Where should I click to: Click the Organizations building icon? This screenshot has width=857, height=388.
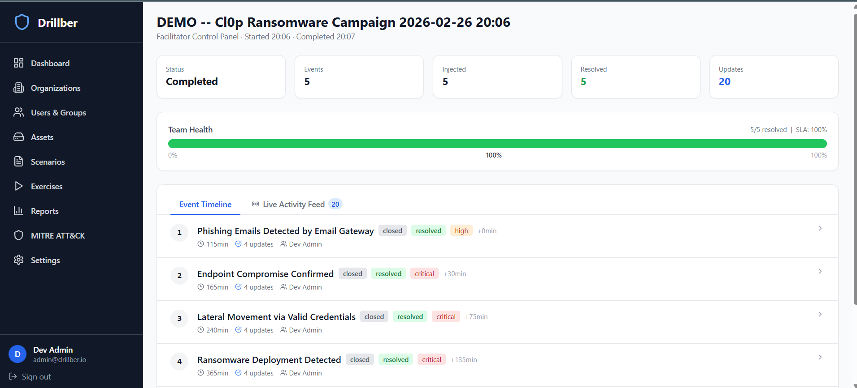(18, 88)
